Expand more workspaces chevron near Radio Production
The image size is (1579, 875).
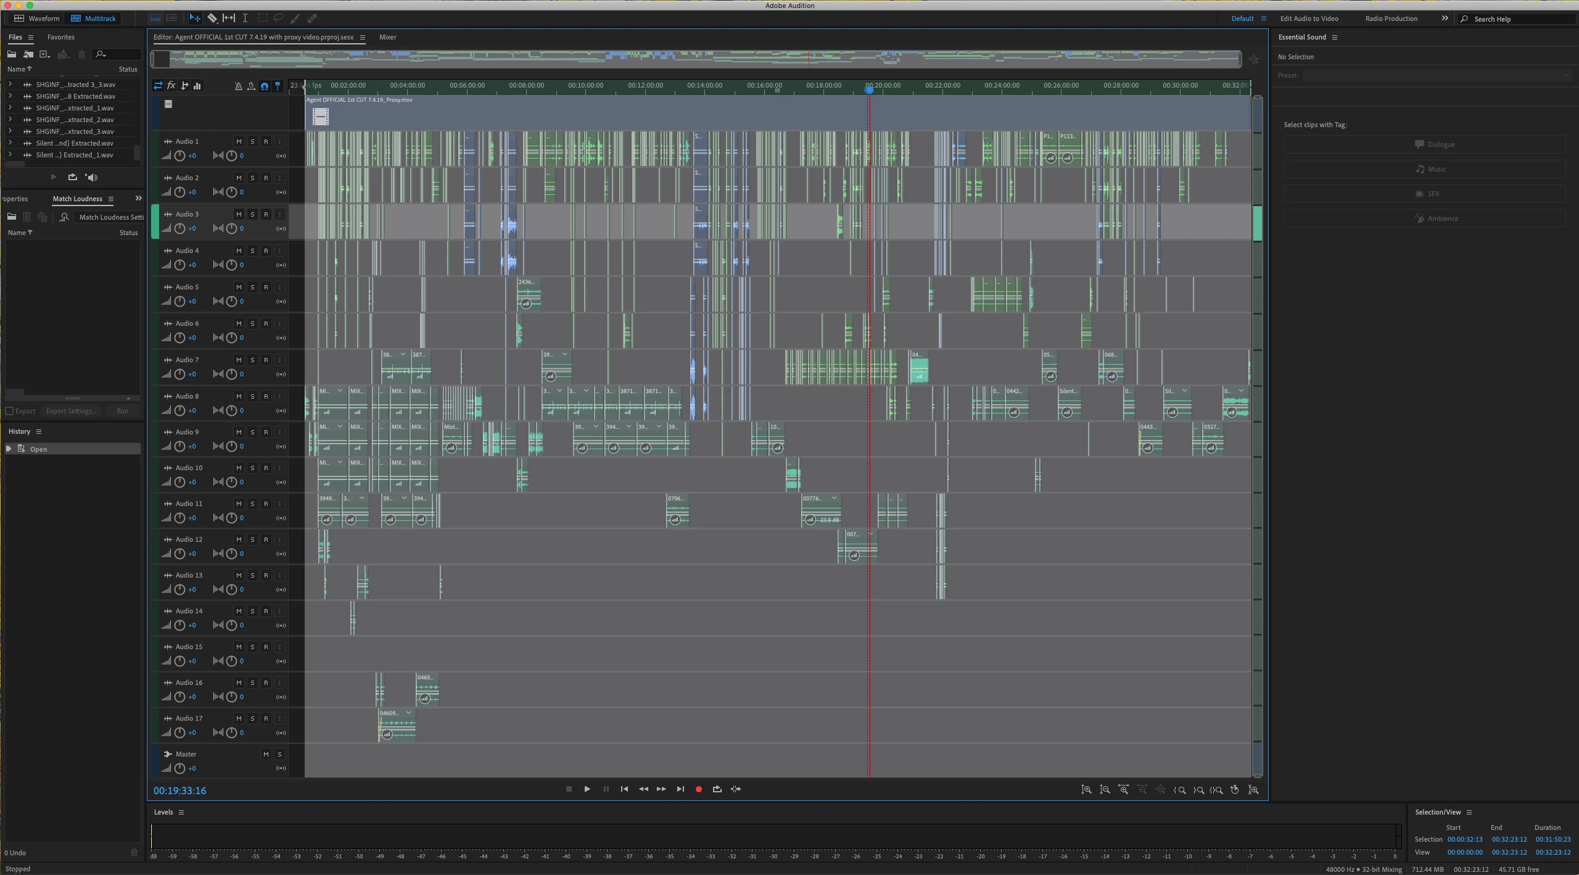1444,19
